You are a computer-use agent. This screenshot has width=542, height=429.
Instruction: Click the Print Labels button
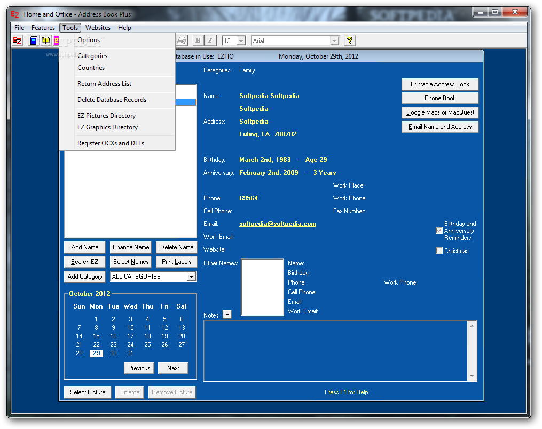coord(177,262)
